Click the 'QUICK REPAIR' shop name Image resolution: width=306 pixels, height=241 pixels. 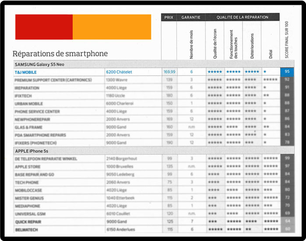[x=28, y=222]
